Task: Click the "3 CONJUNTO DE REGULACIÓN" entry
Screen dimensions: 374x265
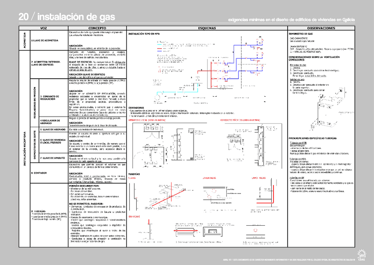Action: [49, 98]
